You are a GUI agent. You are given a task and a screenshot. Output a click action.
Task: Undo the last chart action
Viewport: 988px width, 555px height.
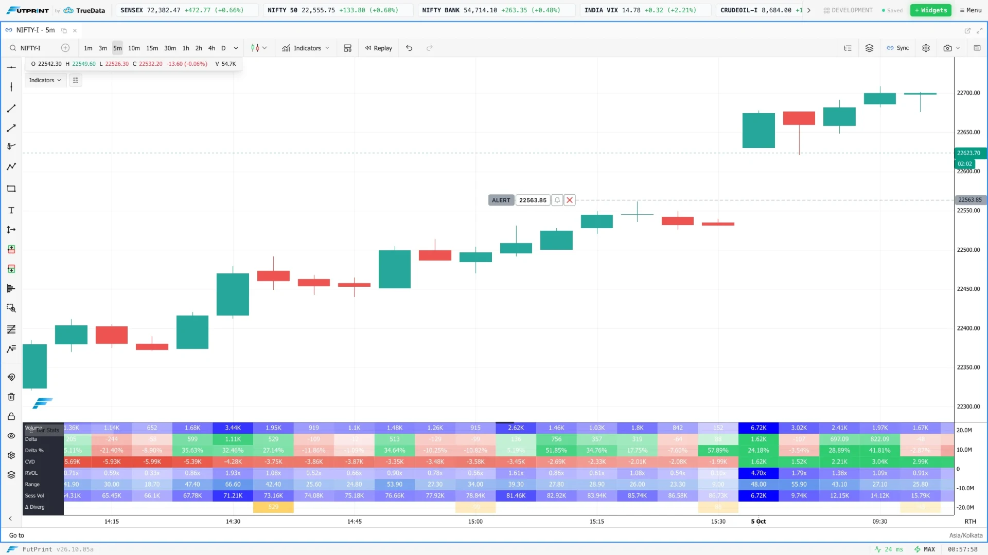coord(409,48)
